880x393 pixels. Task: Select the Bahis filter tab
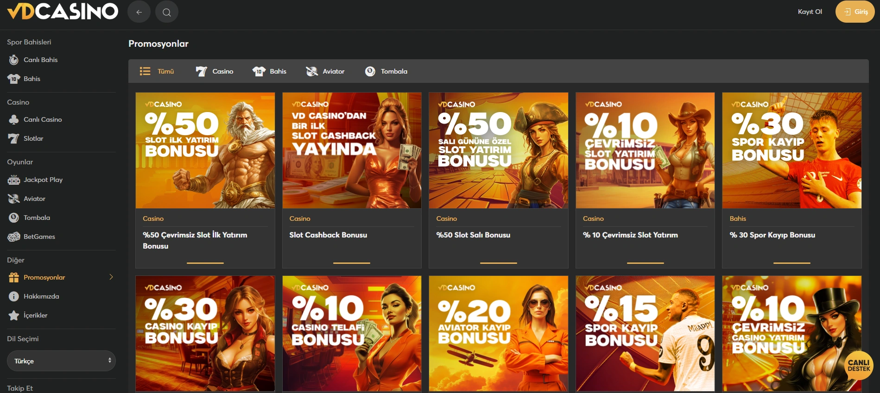[x=269, y=71]
